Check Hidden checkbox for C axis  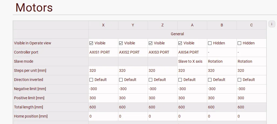click(x=240, y=43)
